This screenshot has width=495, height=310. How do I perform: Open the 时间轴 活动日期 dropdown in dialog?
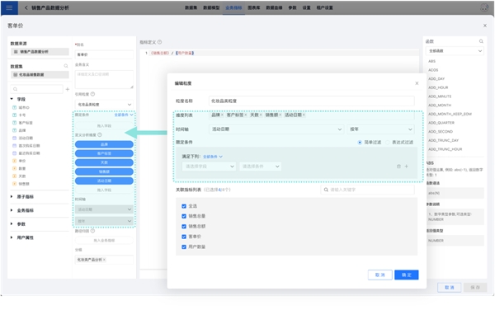point(276,129)
